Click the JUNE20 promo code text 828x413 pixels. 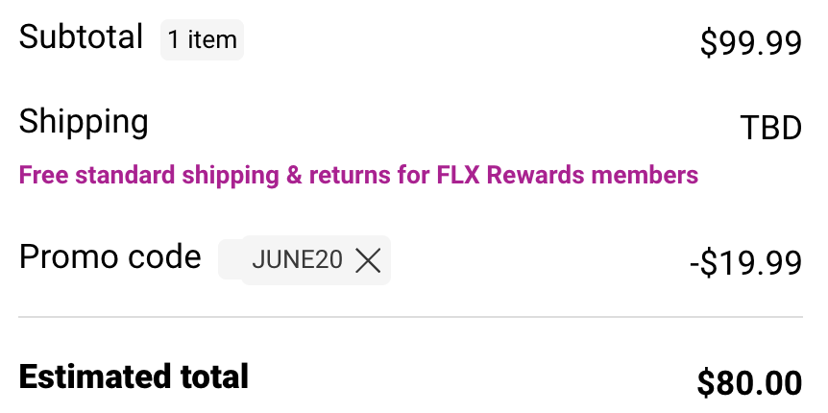point(297,260)
